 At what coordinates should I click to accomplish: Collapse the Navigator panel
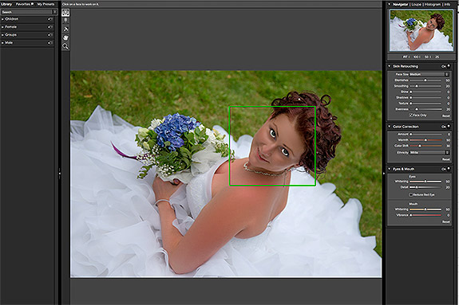[390, 5]
